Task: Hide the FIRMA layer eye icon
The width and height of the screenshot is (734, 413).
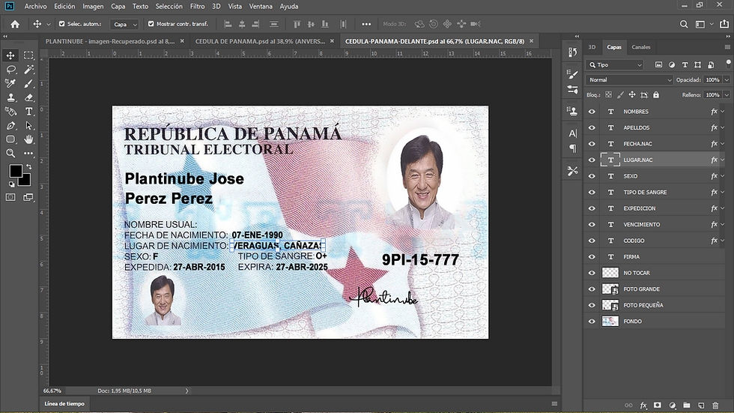Action: [x=592, y=256]
